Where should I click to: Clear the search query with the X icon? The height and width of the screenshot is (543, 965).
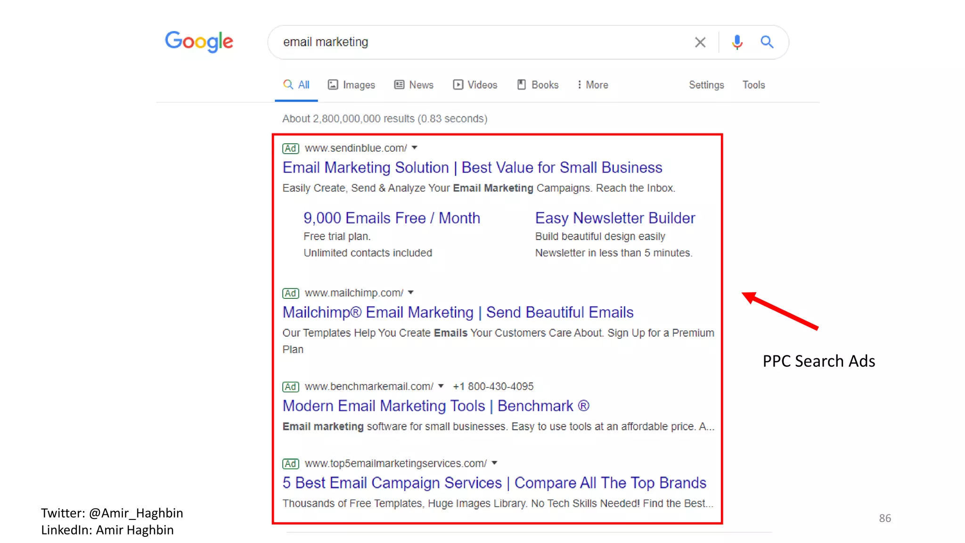[x=700, y=42]
